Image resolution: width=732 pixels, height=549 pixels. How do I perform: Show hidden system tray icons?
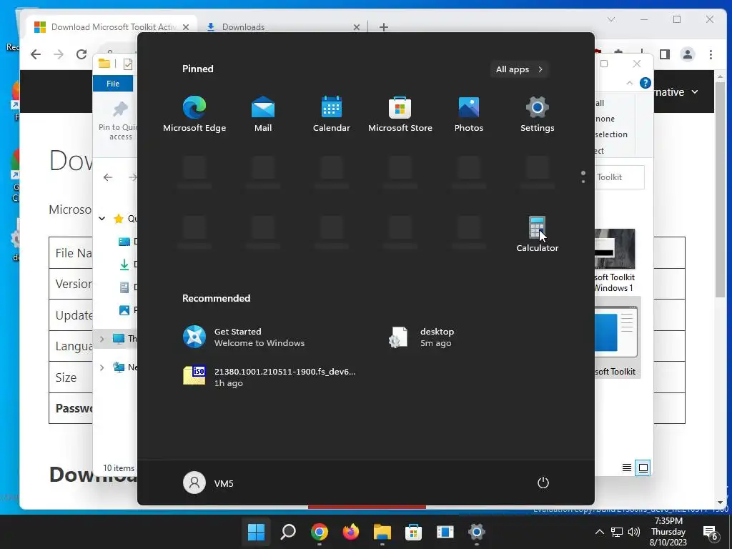[x=600, y=532]
